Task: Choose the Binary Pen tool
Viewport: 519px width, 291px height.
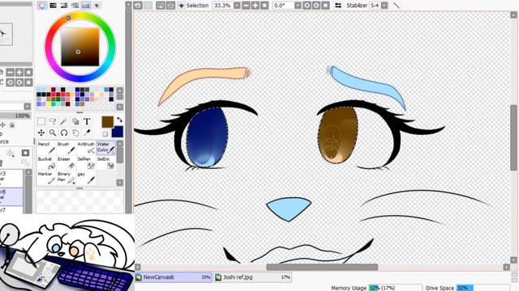Action: coord(66,178)
